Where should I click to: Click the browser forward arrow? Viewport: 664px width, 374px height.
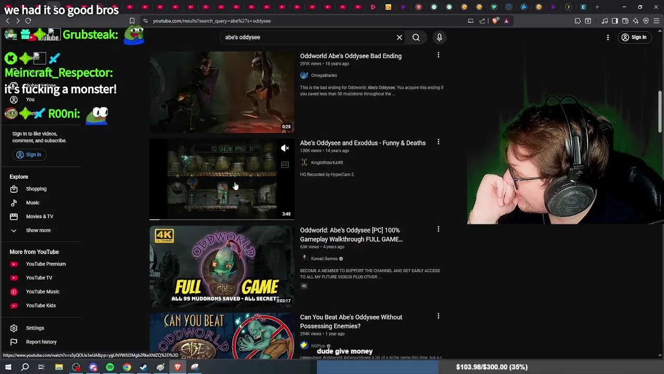pos(18,21)
